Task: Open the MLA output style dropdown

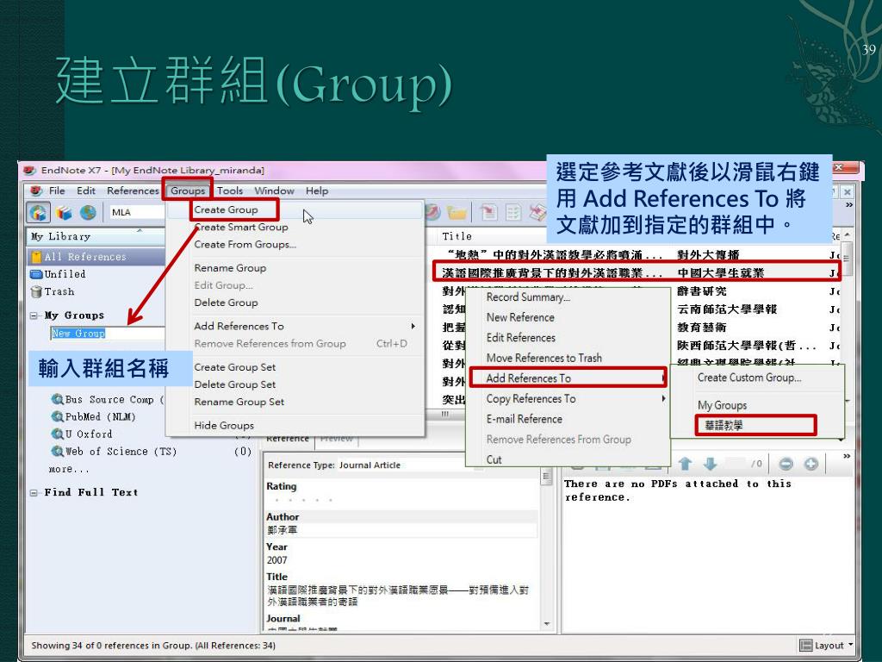Action: (138, 212)
